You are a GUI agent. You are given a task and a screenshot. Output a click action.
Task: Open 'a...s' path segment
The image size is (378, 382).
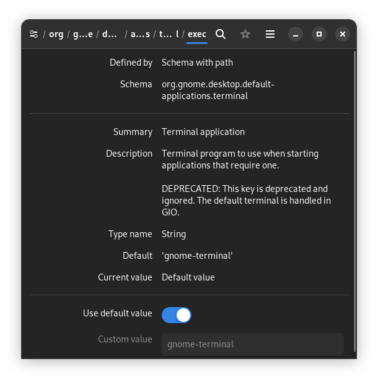tap(140, 34)
